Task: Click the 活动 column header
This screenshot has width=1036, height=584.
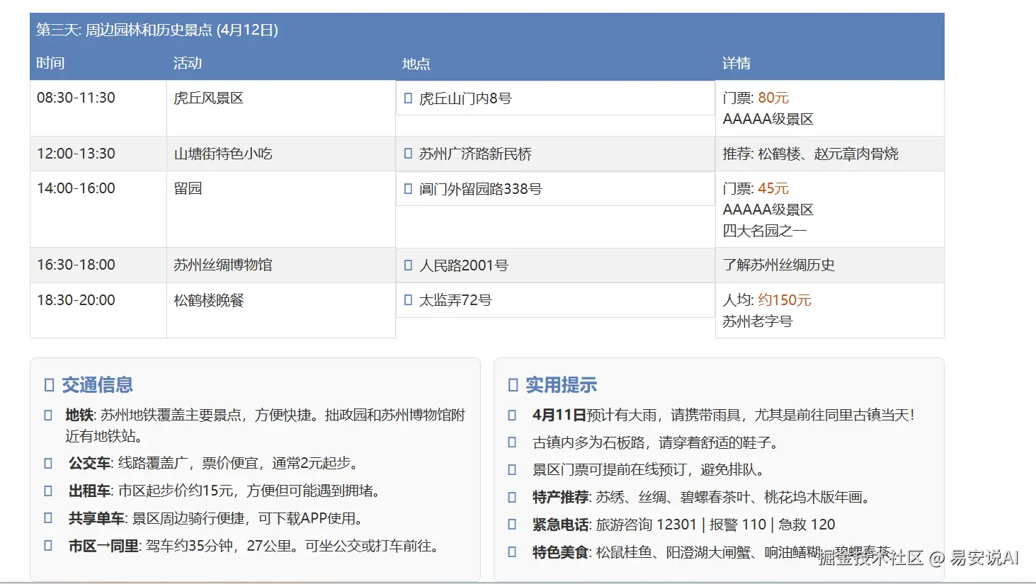Action: coord(188,63)
